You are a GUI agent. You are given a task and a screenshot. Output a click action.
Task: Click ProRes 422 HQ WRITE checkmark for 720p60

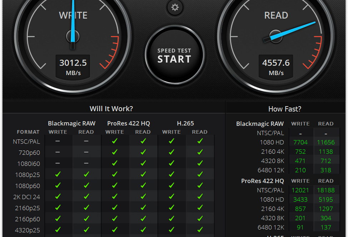coord(115,152)
